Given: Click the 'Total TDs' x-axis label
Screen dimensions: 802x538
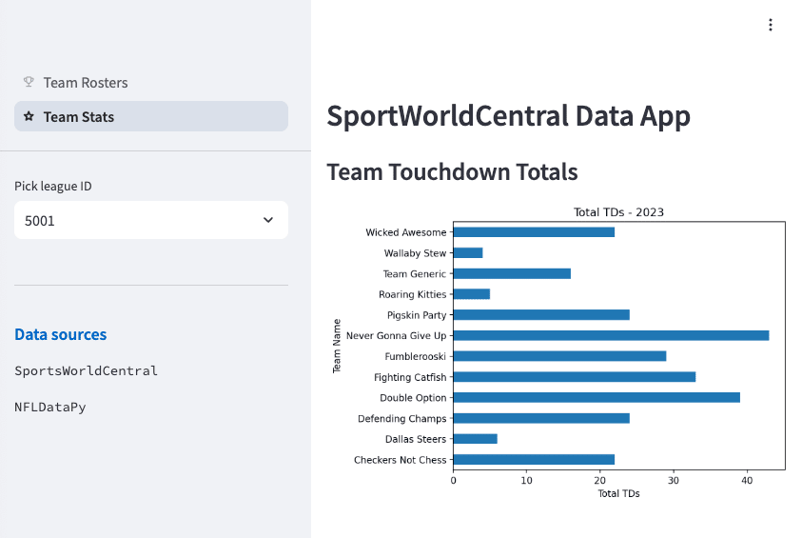Looking at the screenshot, I should tap(618, 493).
